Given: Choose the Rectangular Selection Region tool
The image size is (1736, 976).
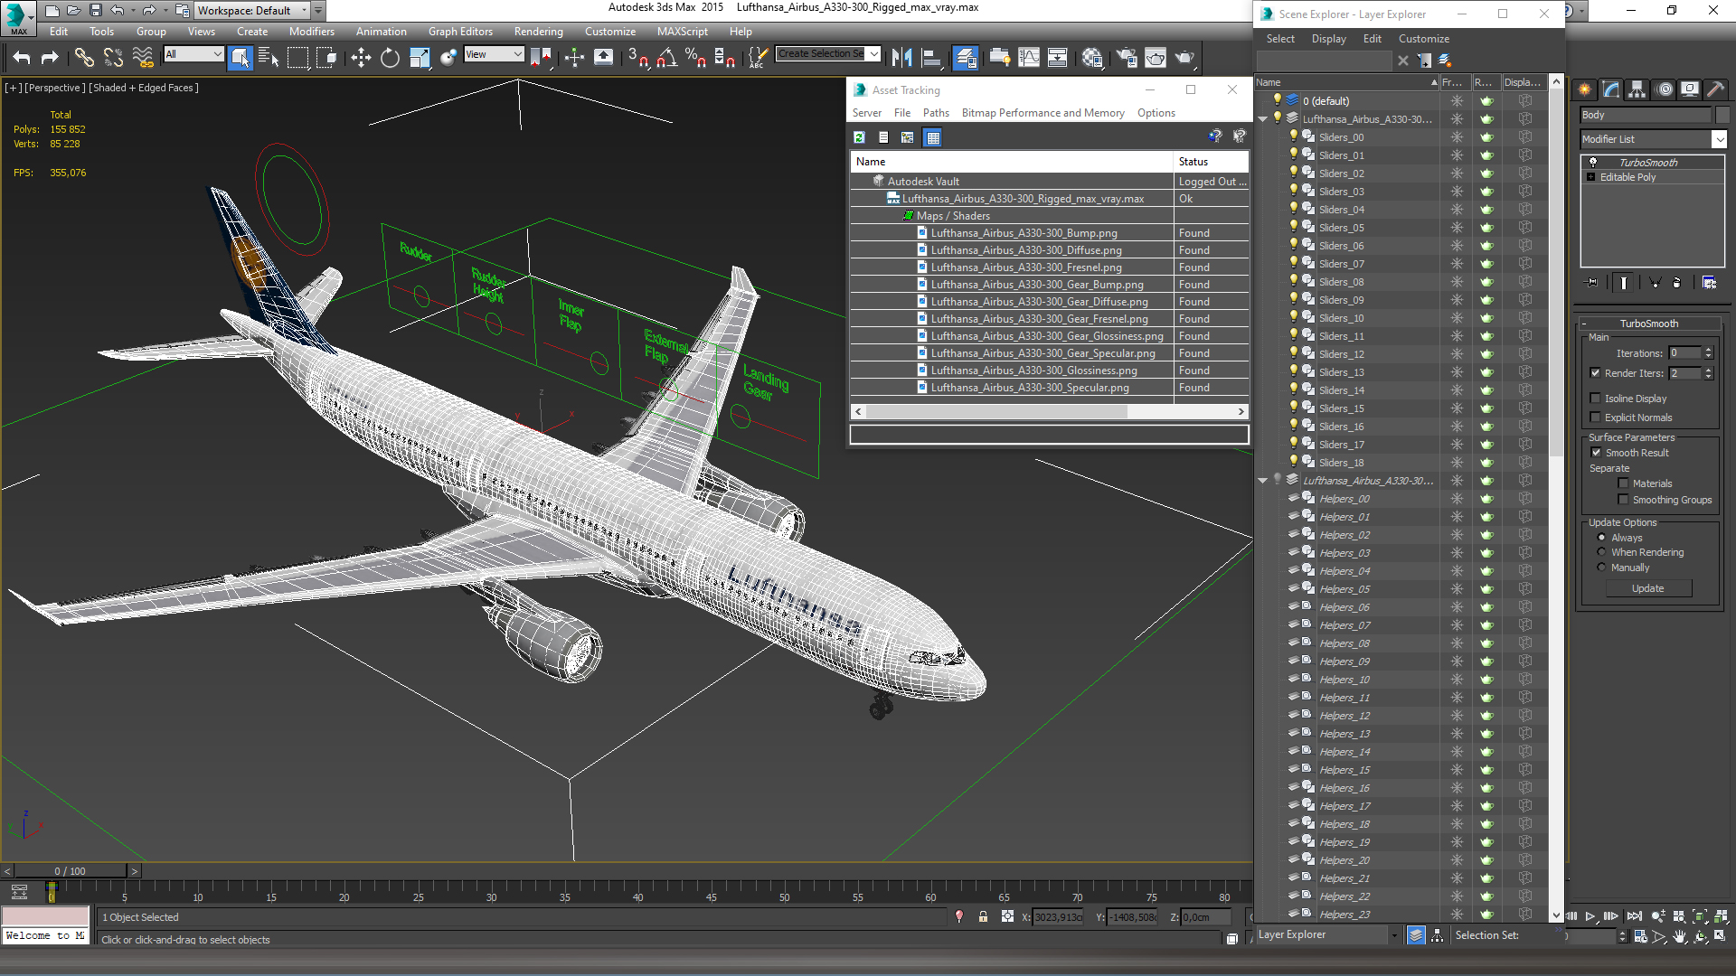Looking at the screenshot, I should click(297, 58).
